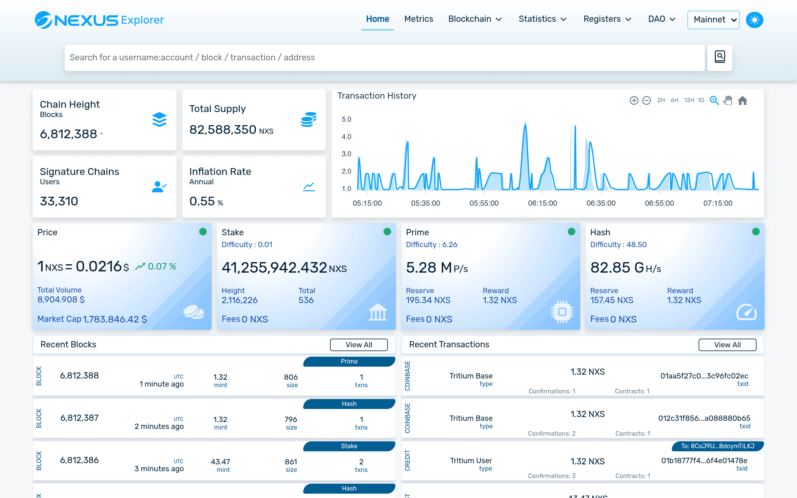Open transaction 01b18777f4...6f4e01478e

[704, 460]
